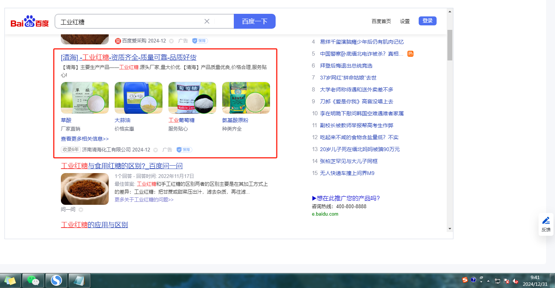Click the 大蒜油 product thumbnail
Screen dimensions: 555x288
tap(138, 98)
